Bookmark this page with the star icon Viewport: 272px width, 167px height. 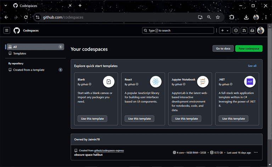tap(218, 17)
